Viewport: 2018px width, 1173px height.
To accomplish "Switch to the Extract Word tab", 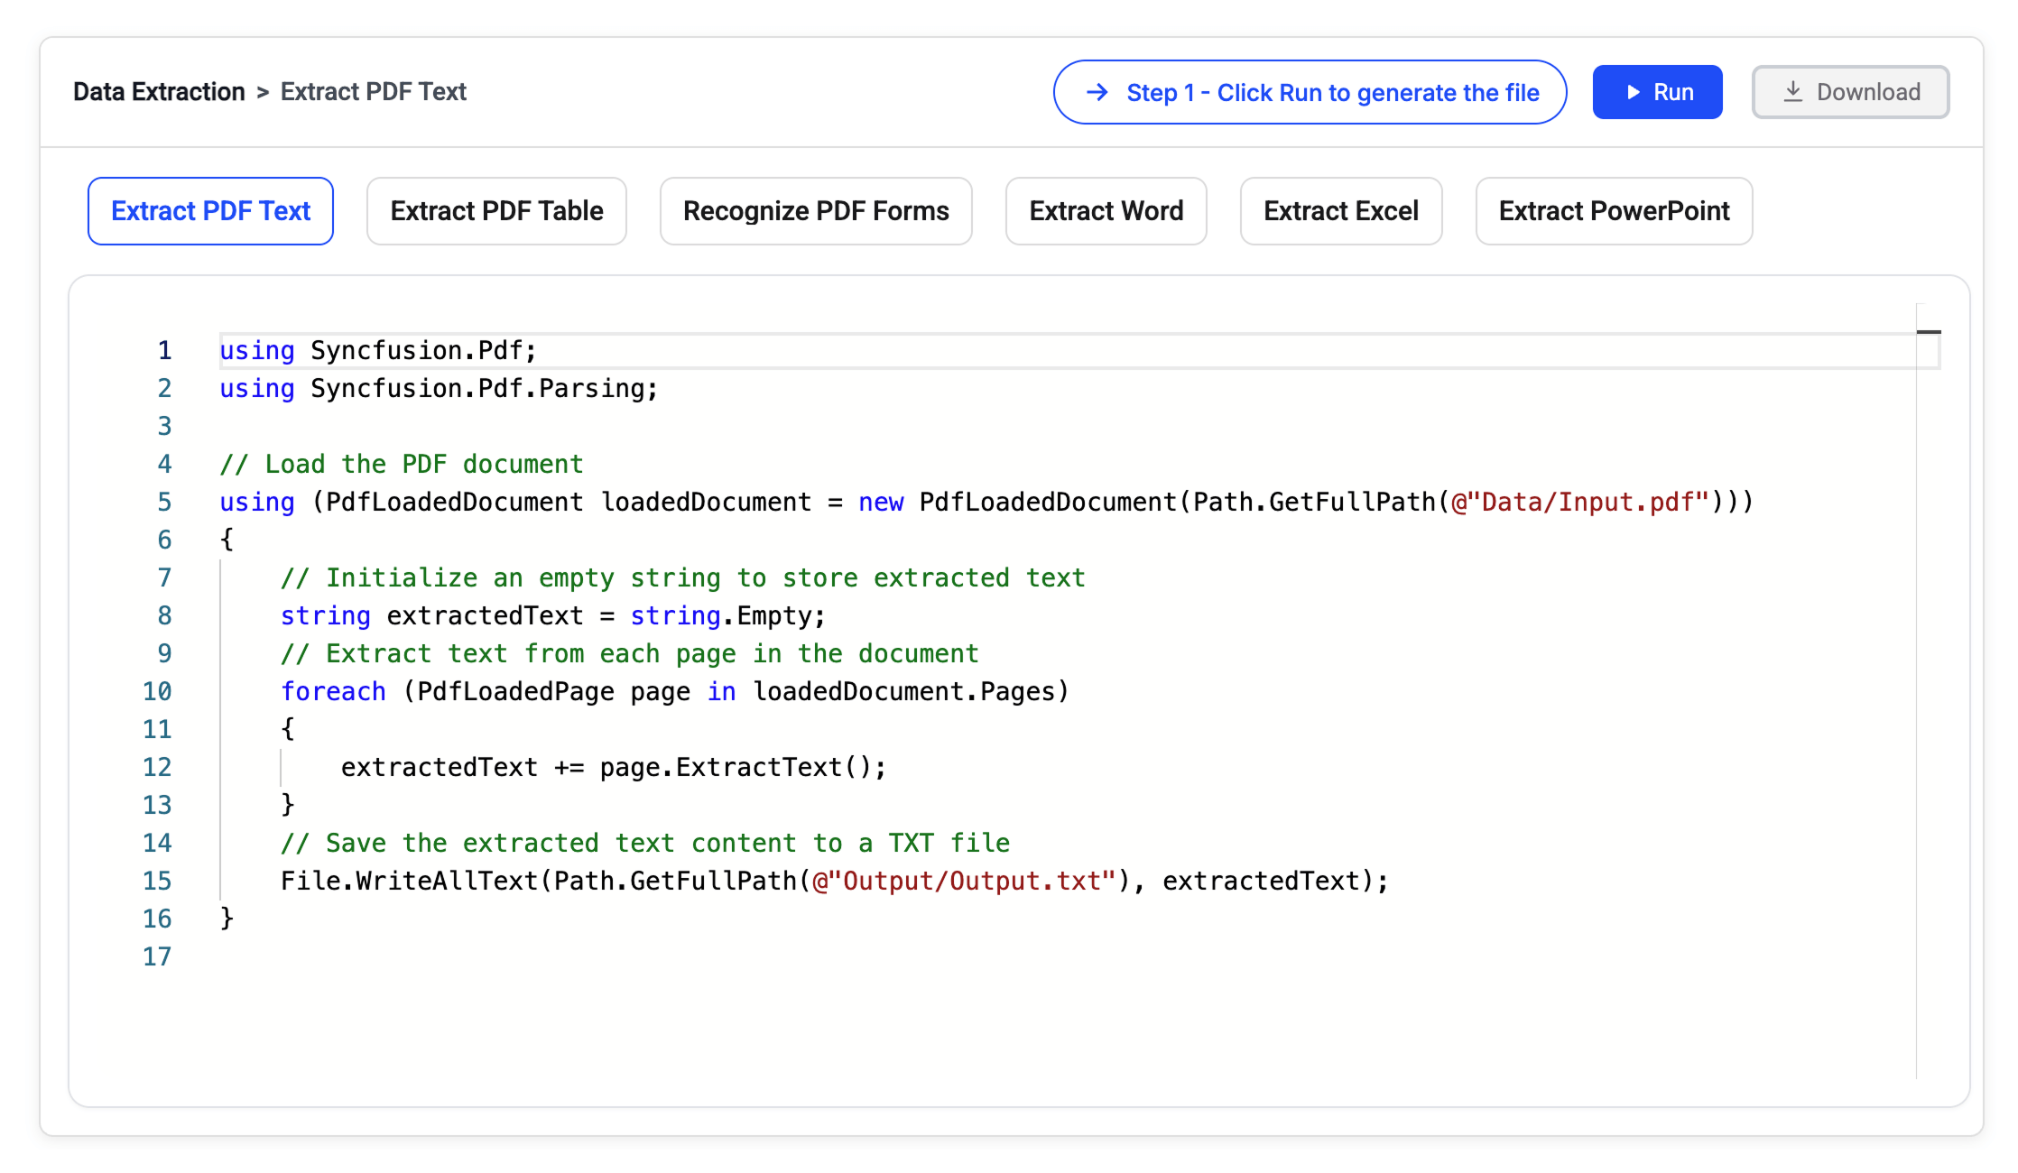I will tap(1106, 211).
